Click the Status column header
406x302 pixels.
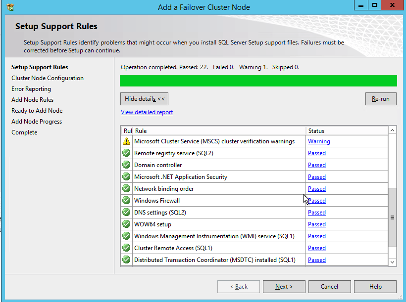point(316,131)
